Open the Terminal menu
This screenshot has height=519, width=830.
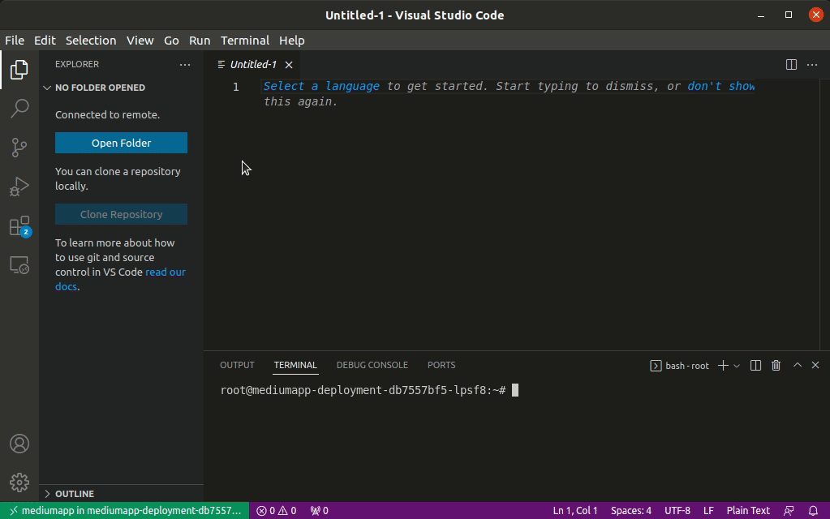[x=244, y=41]
